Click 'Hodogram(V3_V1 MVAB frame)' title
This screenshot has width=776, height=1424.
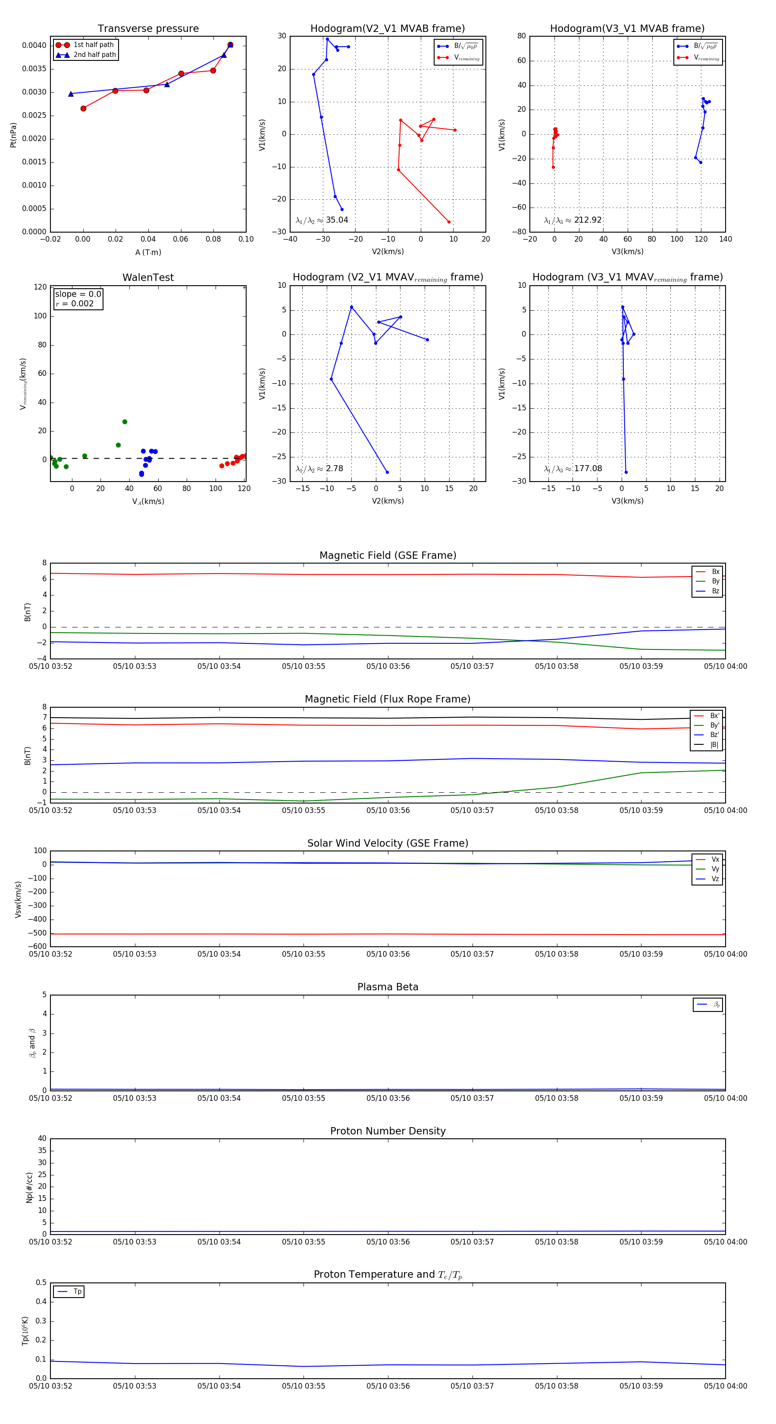pos(627,29)
